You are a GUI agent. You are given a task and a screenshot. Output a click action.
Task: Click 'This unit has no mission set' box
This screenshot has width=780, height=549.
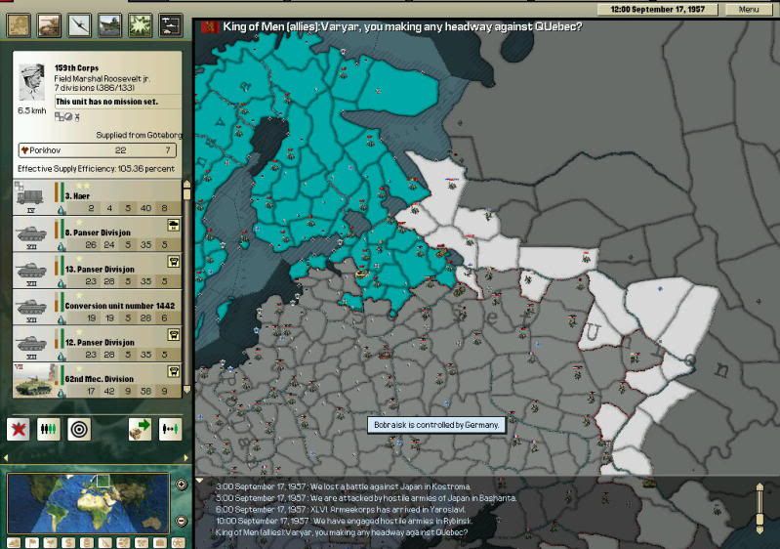click(x=117, y=102)
